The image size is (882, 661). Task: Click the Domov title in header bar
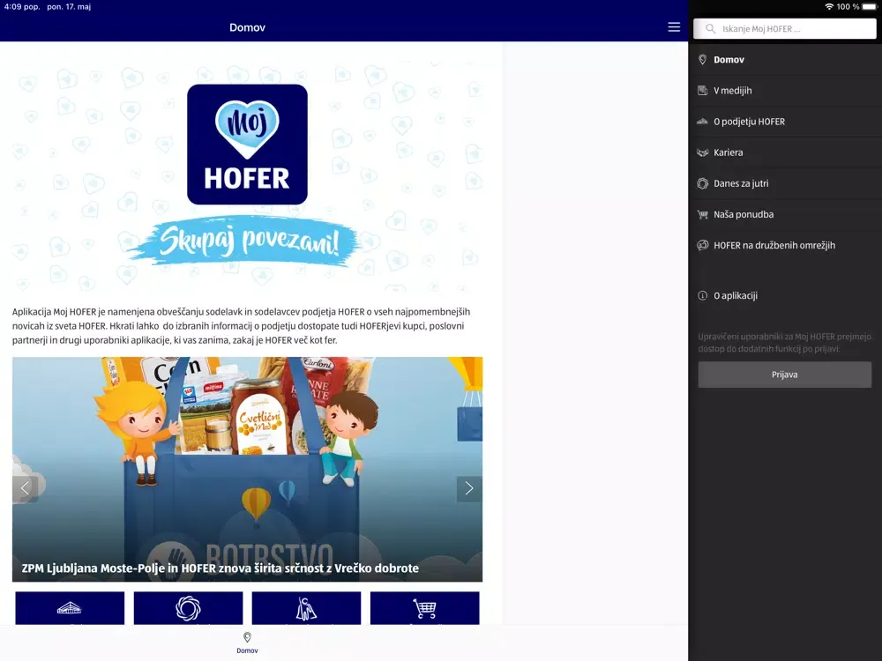[247, 27]
